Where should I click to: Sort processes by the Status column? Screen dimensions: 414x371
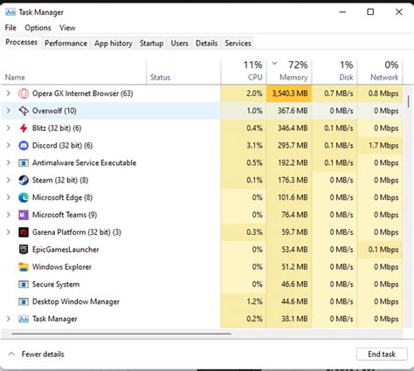[x=183, y=72]
